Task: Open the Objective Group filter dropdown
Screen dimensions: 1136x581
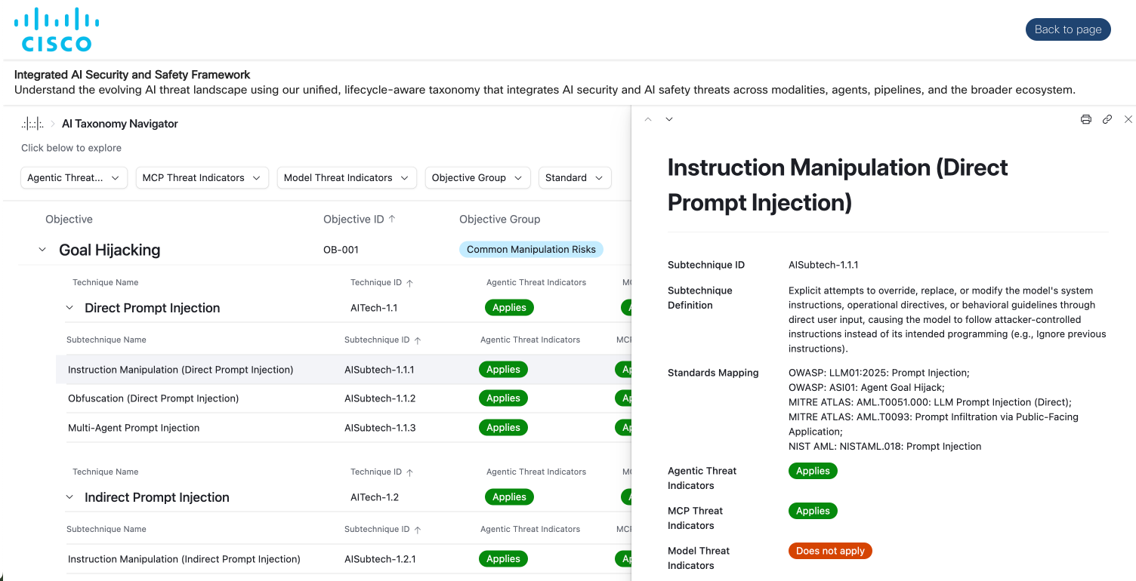Action: (477, 178)
